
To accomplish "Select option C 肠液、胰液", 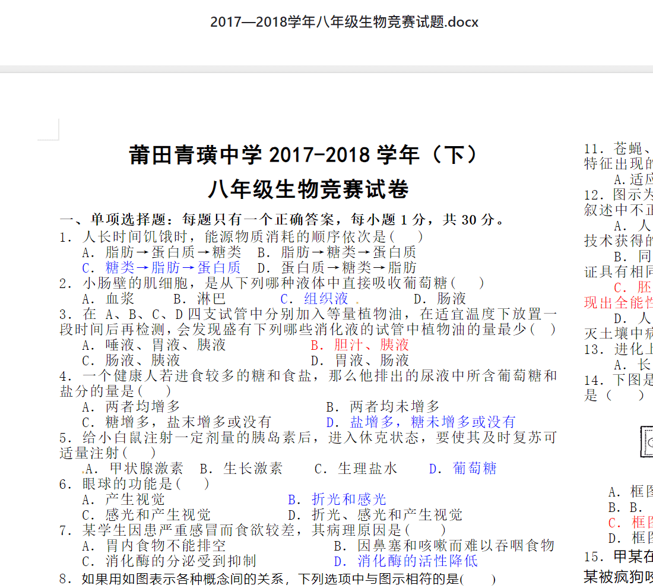I will (131, 360).
